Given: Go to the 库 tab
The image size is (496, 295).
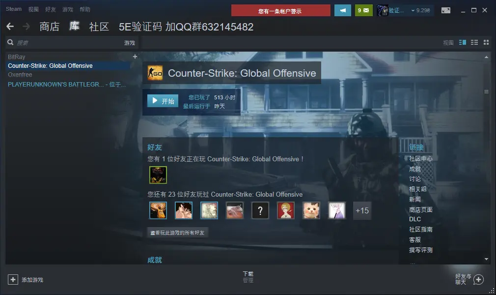Looking at the screenshot, I should coord(74,26).
